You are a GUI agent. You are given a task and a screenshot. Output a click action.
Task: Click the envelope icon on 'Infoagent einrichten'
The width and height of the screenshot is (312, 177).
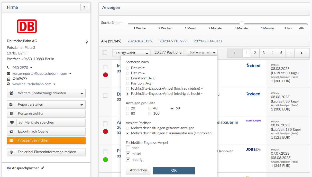point(12,141)
